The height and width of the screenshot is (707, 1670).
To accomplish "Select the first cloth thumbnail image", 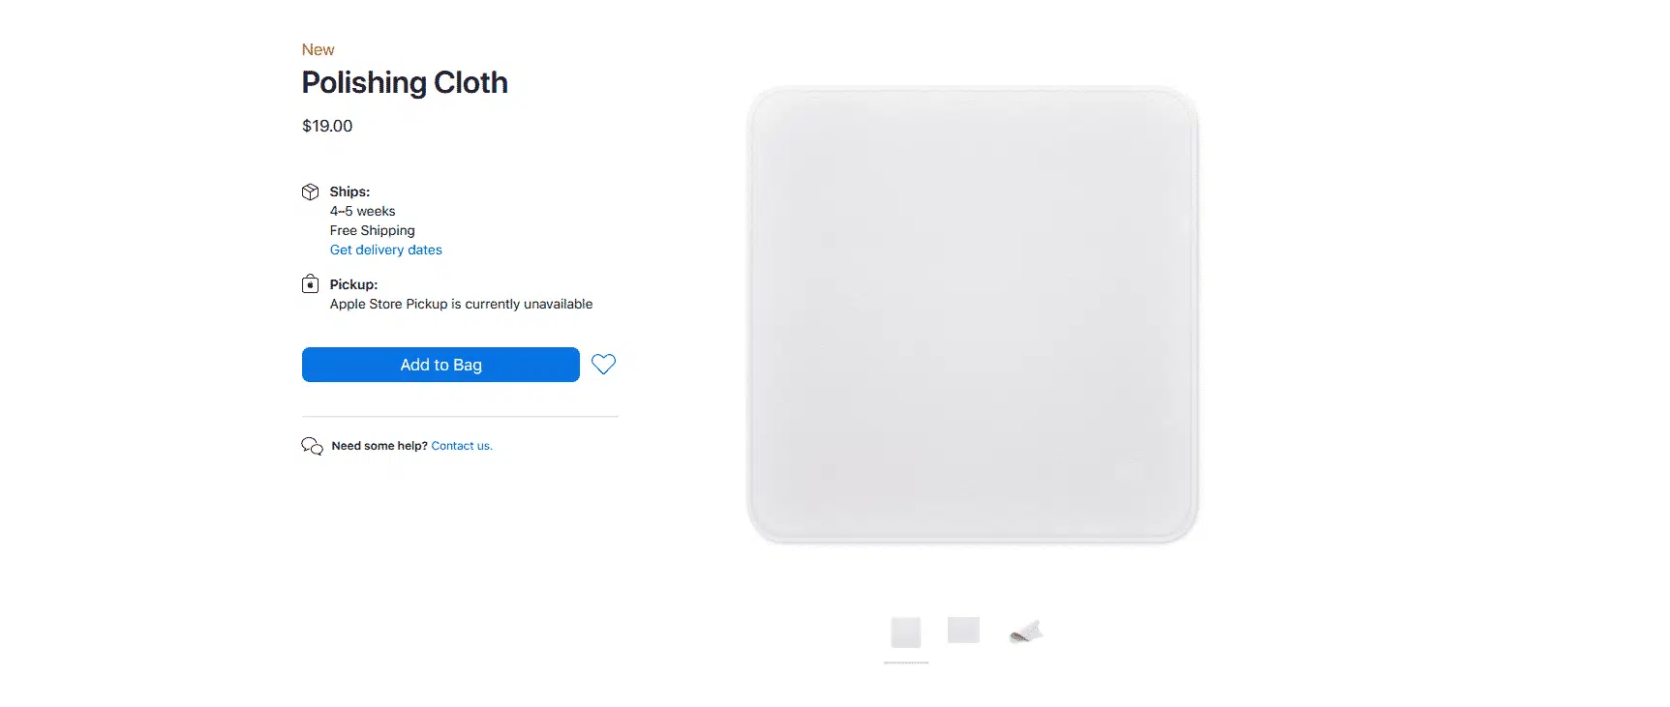I will [x=906, y=633].
